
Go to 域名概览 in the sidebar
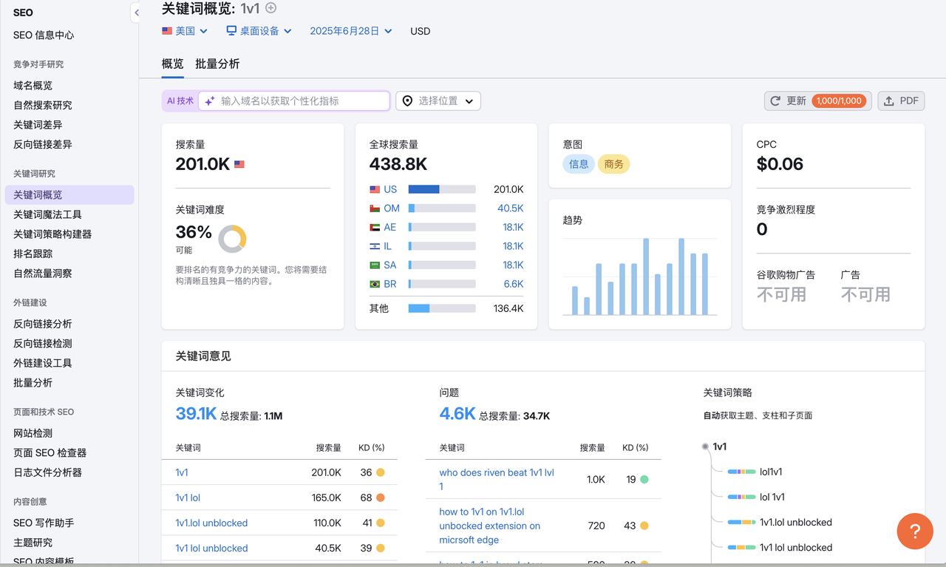point(33,86)
